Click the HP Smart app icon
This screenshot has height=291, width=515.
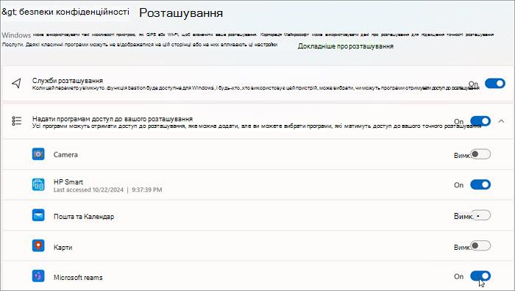[x=38, y=184]
